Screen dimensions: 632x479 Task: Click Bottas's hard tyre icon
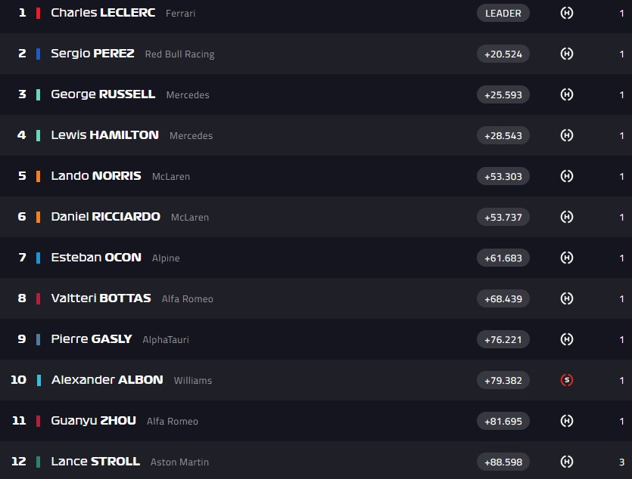[x=566, y=298]
